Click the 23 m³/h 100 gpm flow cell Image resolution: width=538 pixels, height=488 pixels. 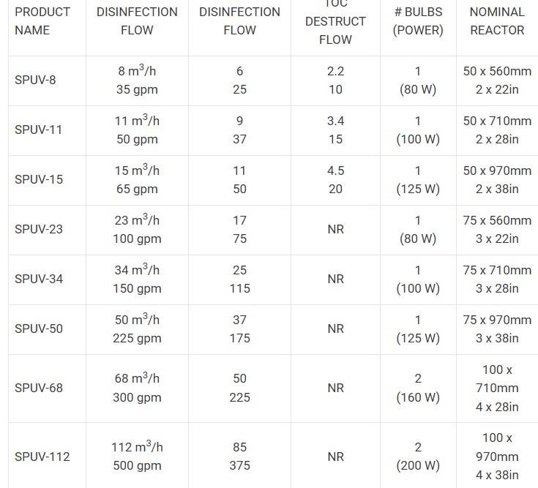pyautogui.click(x=137, y=229)
